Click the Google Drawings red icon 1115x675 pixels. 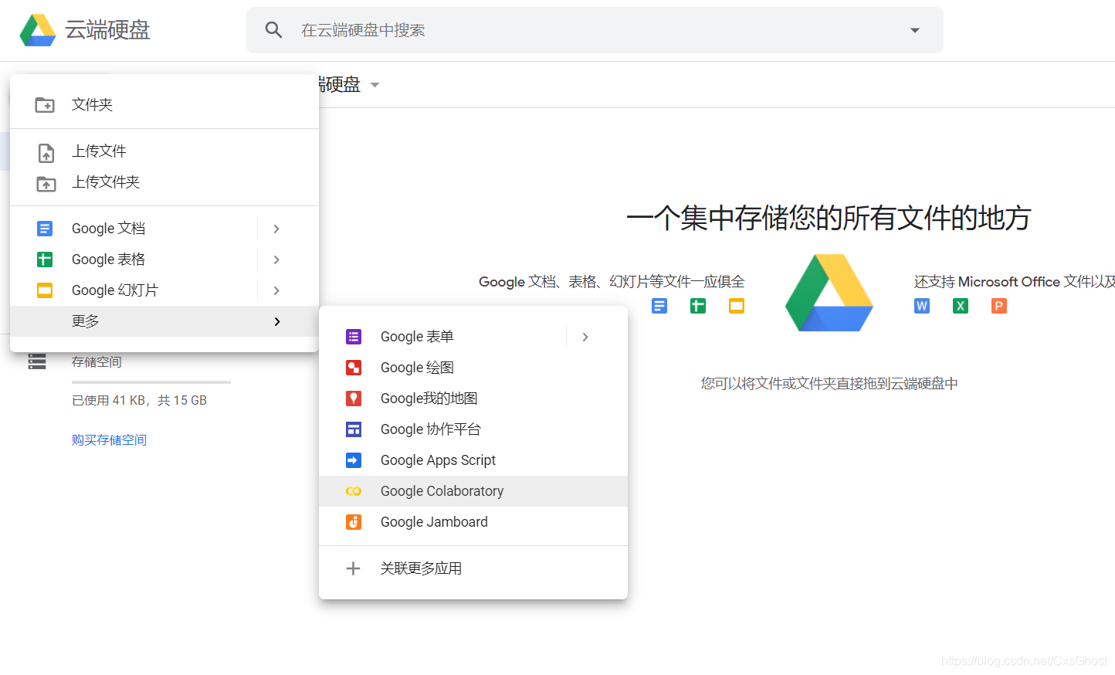click(x=354, y=368)
